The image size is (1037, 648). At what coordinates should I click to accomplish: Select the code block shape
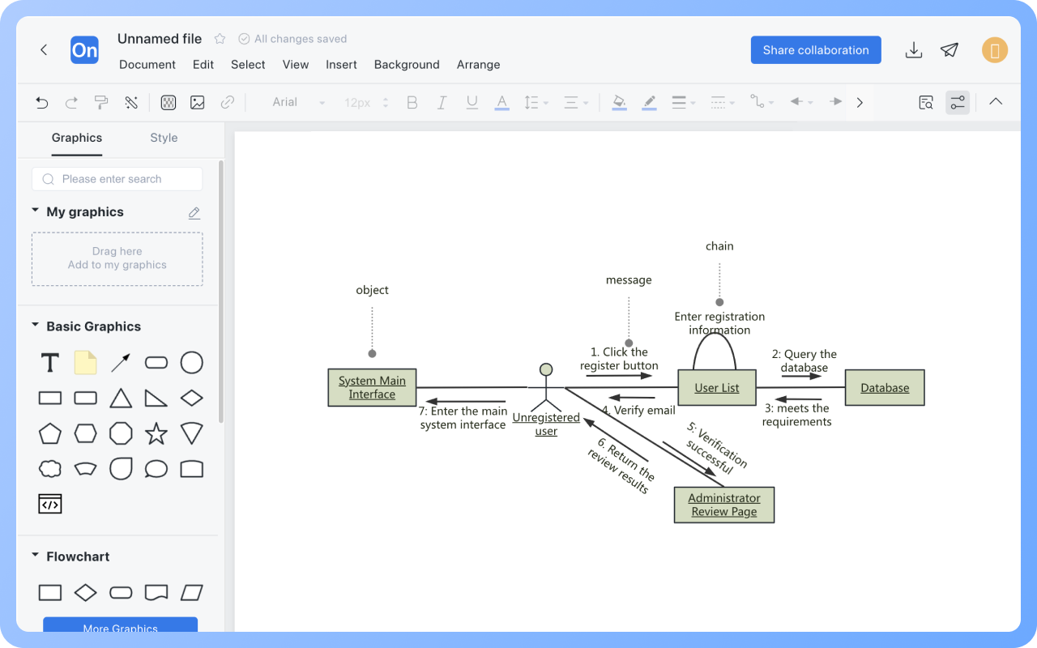click(50, 504)
